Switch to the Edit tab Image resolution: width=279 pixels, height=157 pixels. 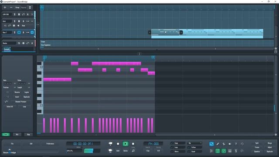click(x=6, y=134)
